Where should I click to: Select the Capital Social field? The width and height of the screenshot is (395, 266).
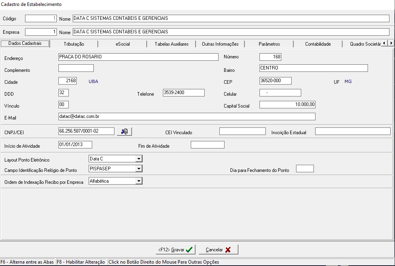point(287,105)
